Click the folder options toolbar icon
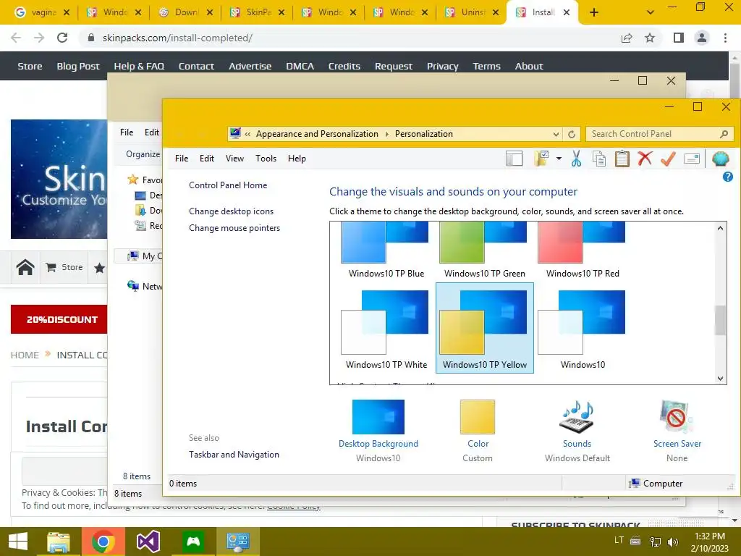 pyautogui.click(x=541, y=159)
